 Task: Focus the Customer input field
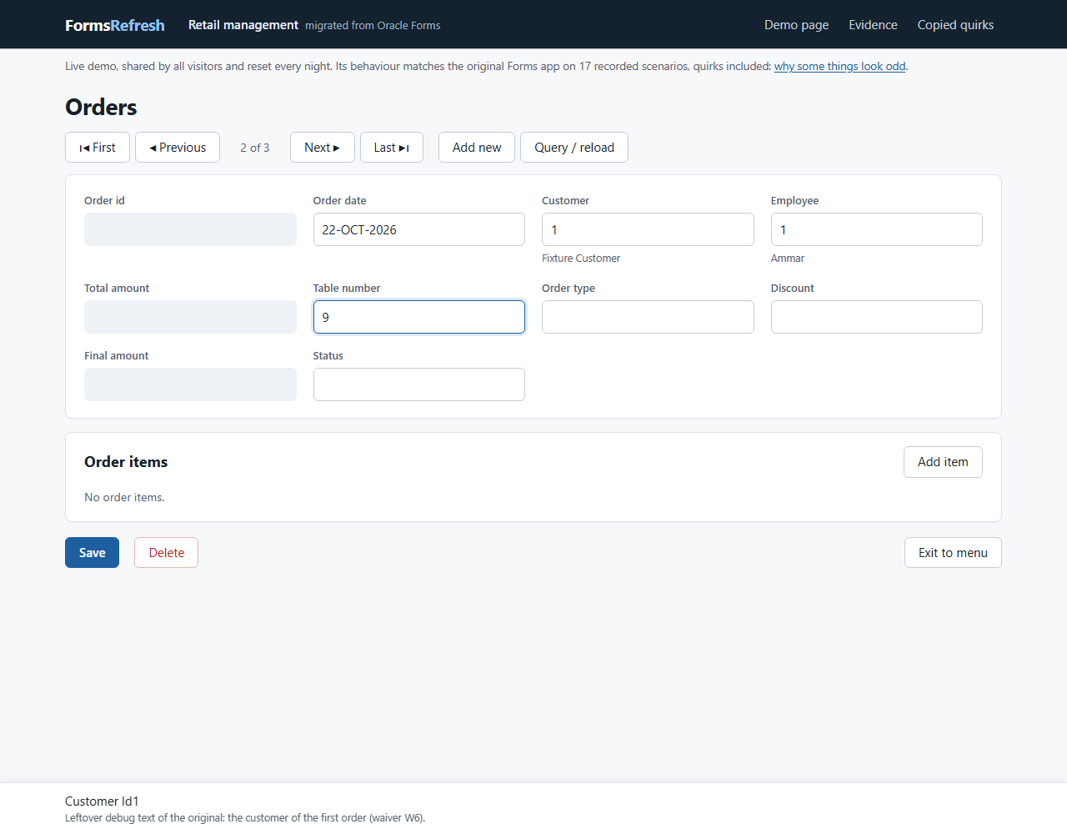[x=648, y=229]
